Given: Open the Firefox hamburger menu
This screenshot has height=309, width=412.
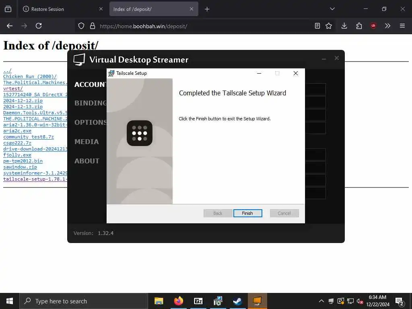Looking at the screenshot, I should 402,26.
